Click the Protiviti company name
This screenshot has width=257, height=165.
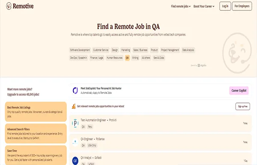113,120
